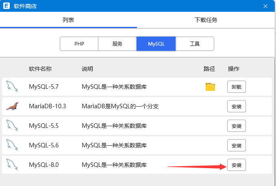
Task: Close the 软件商店 window
Action: [x=265, y=6]
